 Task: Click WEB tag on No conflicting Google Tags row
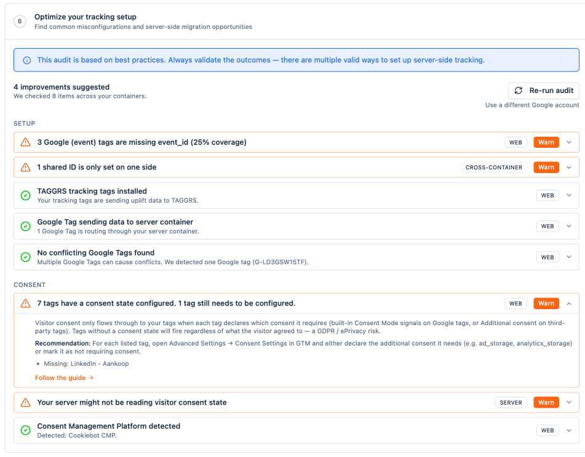[547, 257]
